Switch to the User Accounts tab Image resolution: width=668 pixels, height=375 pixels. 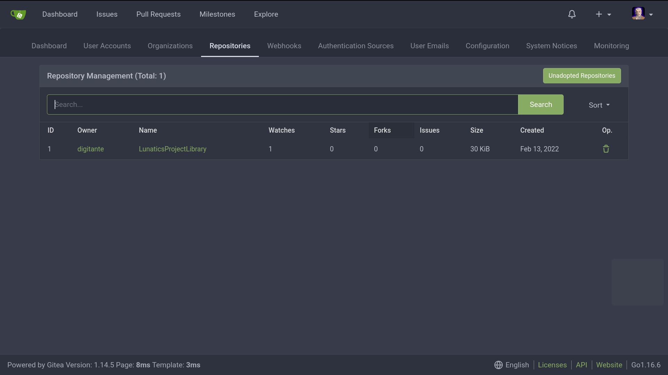(x=107, y=46)
